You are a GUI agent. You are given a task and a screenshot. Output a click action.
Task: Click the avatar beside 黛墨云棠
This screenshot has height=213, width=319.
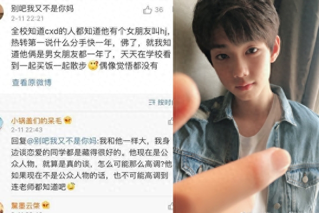coord(2,208)
